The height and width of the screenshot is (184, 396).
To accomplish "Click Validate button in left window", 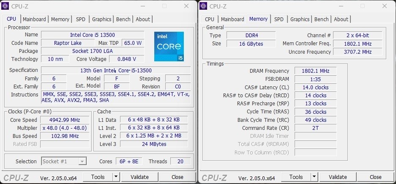I will point(139,177).
